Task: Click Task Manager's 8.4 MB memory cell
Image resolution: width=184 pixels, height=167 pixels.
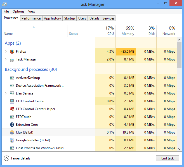Action: (x=126, y=59)
